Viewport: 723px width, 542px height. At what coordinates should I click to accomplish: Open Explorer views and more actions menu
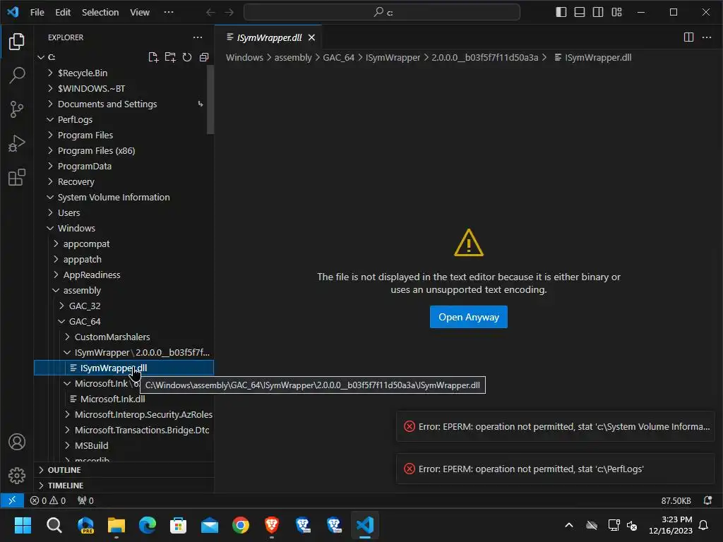point(198,37)
